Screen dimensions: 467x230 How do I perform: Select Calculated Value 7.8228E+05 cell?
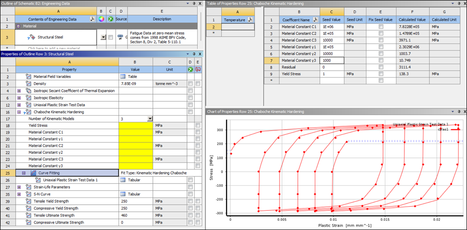pos(413,27)
